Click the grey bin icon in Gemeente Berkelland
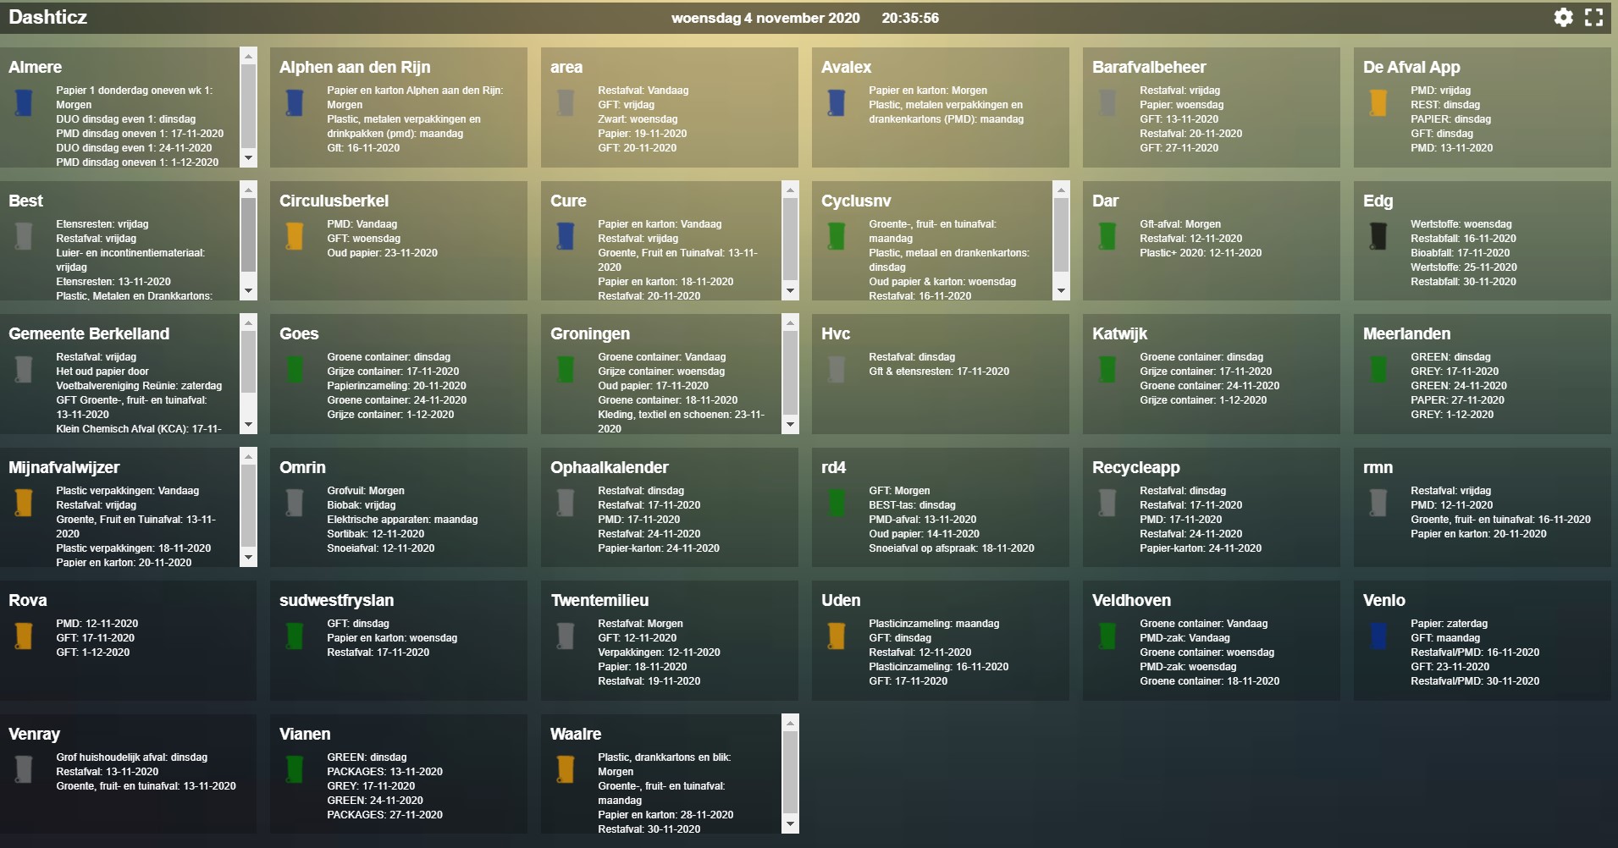The height and width of the screenshot is (848, 1618). click(x=24, y=369)
